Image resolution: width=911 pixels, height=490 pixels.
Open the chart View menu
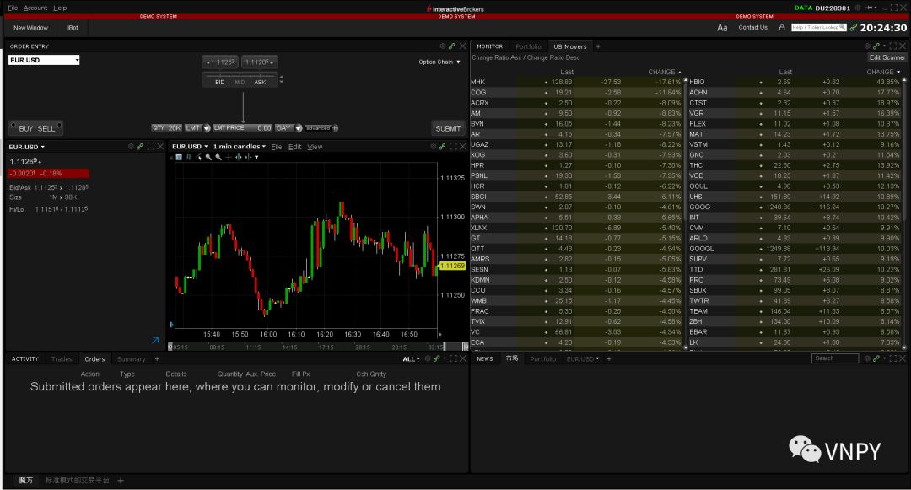coord(315,147)
